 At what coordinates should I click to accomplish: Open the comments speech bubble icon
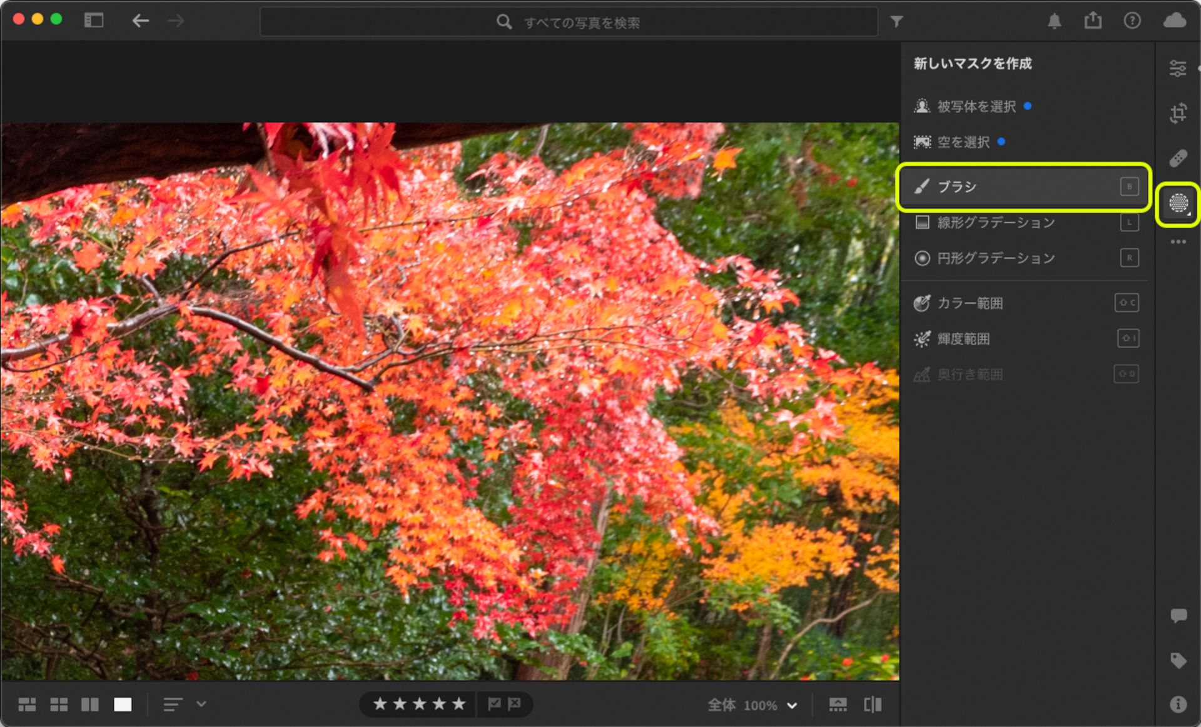pos(1178,616)
